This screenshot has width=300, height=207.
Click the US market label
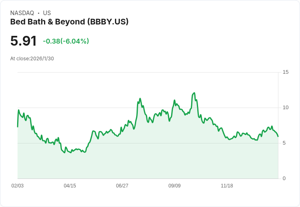click(x=47, y=13)
